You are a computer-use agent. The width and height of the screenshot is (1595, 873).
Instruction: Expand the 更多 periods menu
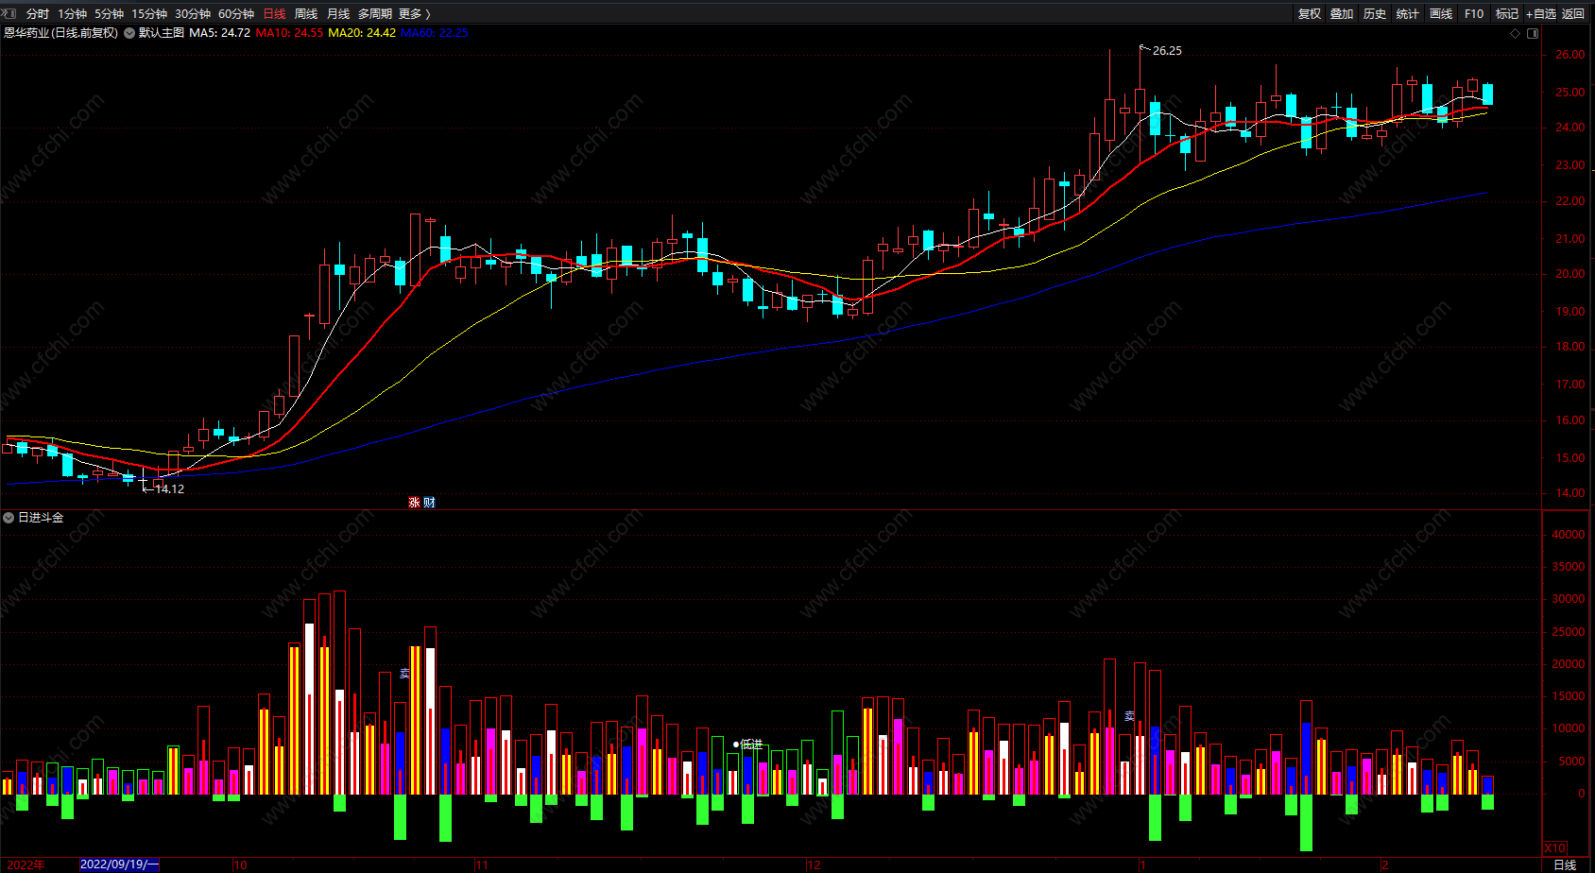414,13
